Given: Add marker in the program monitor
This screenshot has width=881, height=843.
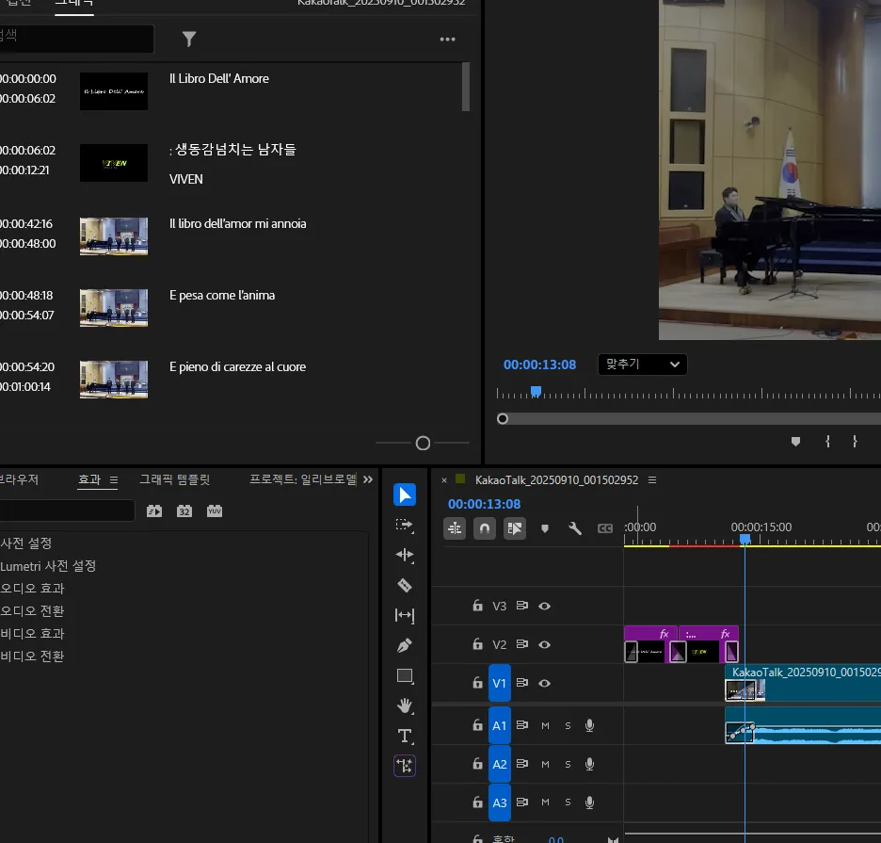Looking at the screenshot, I should pyautogui.click(x=795, y=442).
